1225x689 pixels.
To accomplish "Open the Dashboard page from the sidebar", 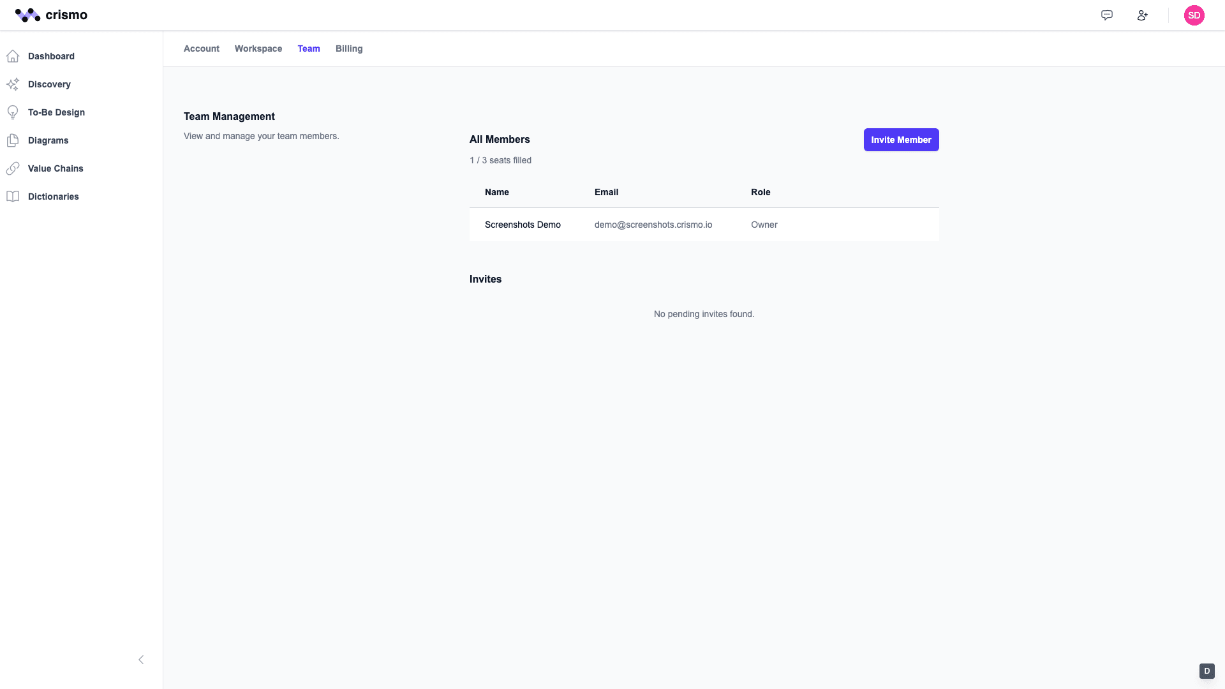I will tap(51, 56).
